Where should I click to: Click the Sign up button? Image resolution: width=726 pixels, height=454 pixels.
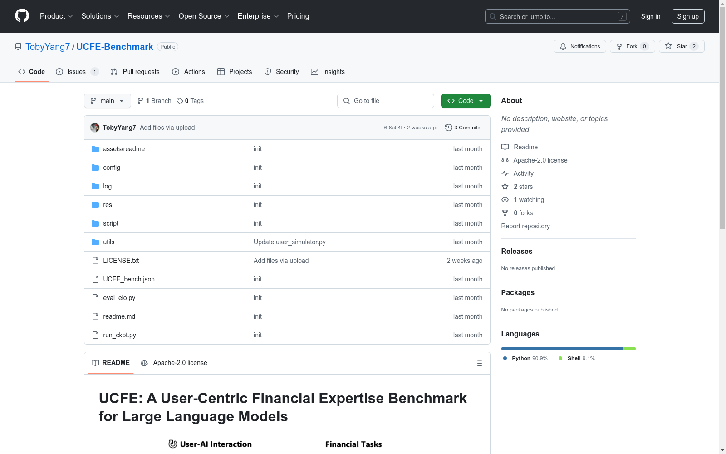[x=688, y=16]
